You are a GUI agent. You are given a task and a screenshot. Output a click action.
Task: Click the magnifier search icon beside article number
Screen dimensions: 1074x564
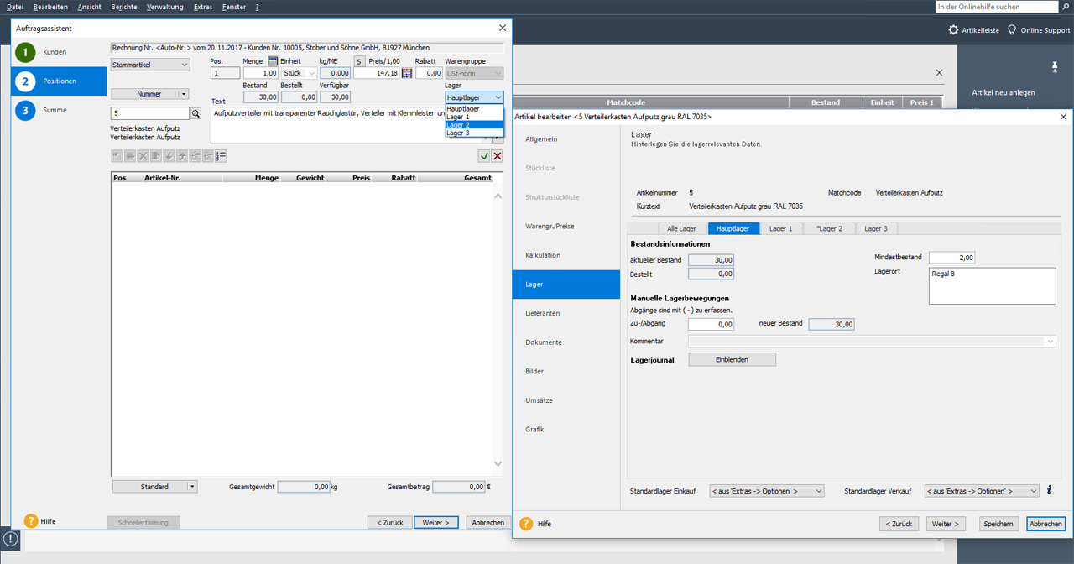coord(196,113)
